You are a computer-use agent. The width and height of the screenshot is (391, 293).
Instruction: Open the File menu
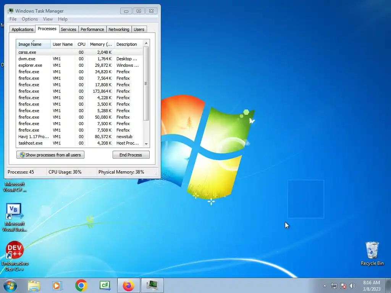coord(13,19)
